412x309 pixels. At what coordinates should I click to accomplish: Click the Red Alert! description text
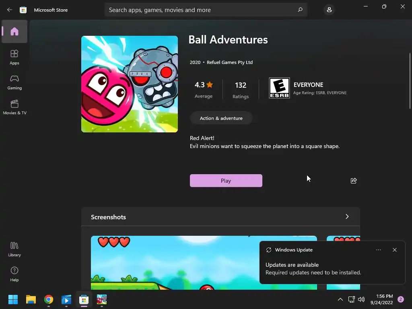pyautogui.click(x=202, y=138)
